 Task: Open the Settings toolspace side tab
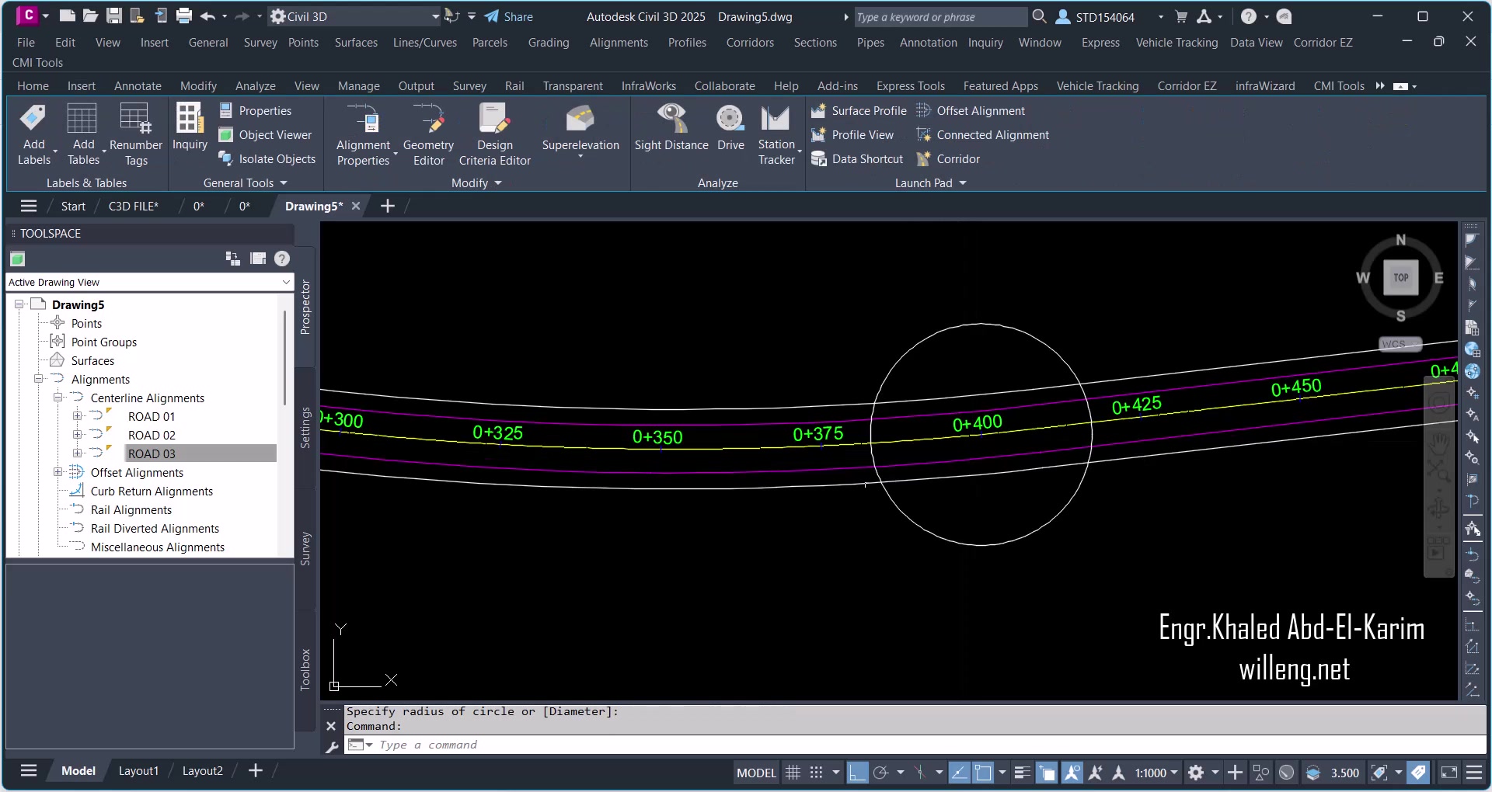pyautogui.click(x=305, y=428)
